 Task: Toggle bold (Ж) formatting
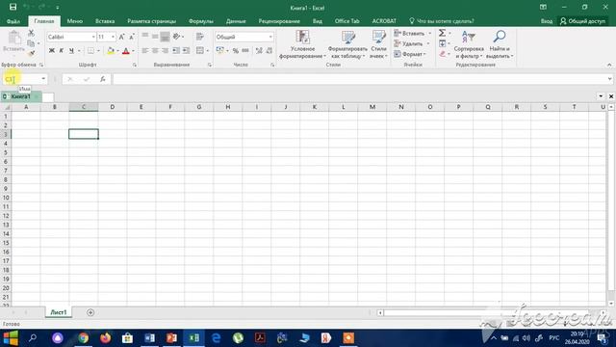pyautogui.click(x=51, y=51)
